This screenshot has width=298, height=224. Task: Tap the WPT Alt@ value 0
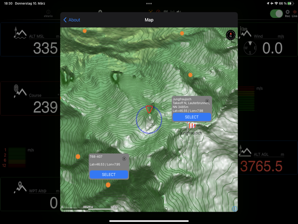(54, 203)
